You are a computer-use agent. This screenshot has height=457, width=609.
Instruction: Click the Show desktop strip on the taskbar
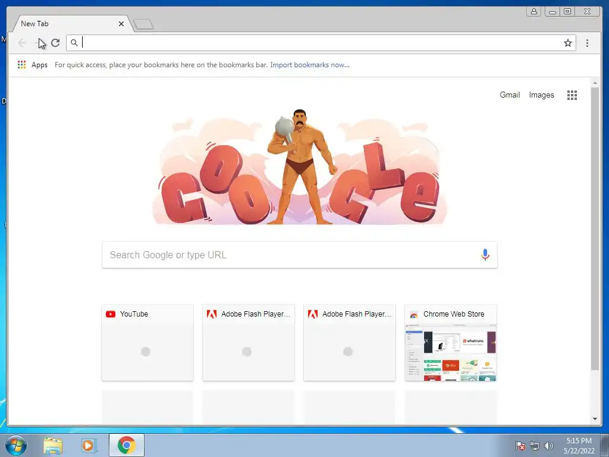pyautogui.click(x=605, y=445)
